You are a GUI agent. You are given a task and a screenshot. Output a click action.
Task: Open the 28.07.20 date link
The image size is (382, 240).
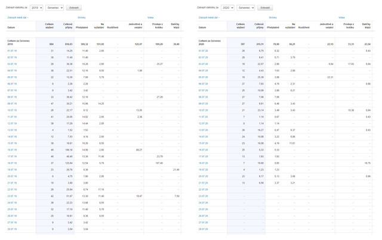tap(203, 229)
